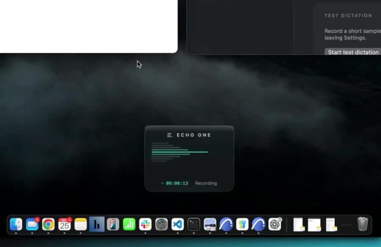Click the Echo One logo icon in recorder widget
Image resolution: width=381 pixels, height=247 pixels.
[x=170, y=135]
